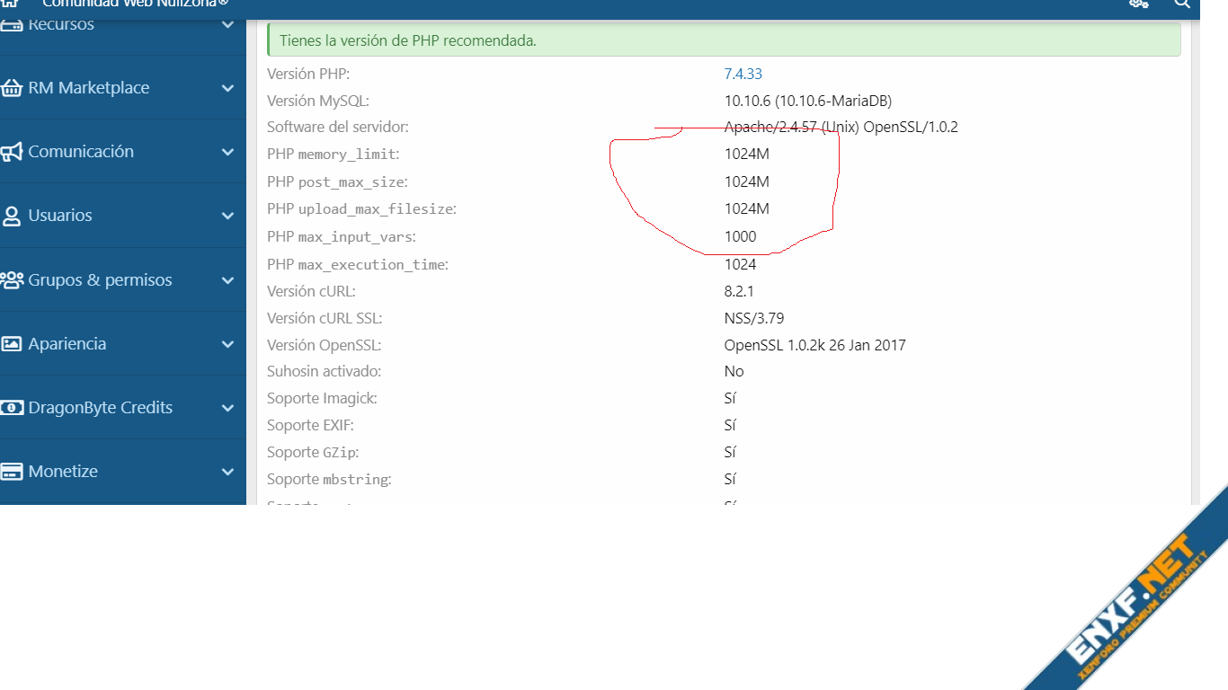Click the settings gears icon in header
Image resolution: width=1228 pixels, height=690 pixels.
[1139, 4]
